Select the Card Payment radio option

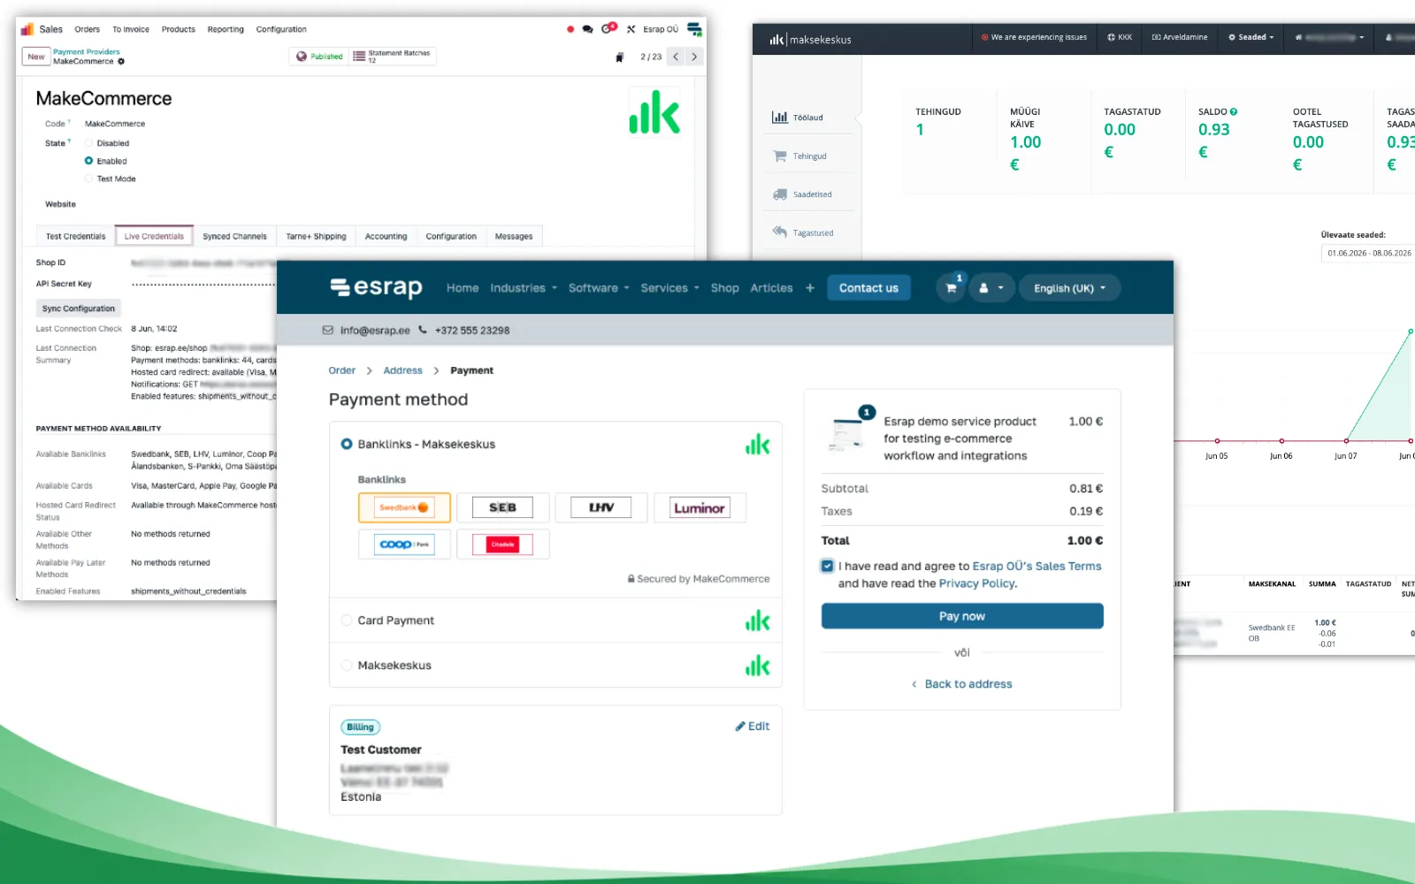pos(347,621)
